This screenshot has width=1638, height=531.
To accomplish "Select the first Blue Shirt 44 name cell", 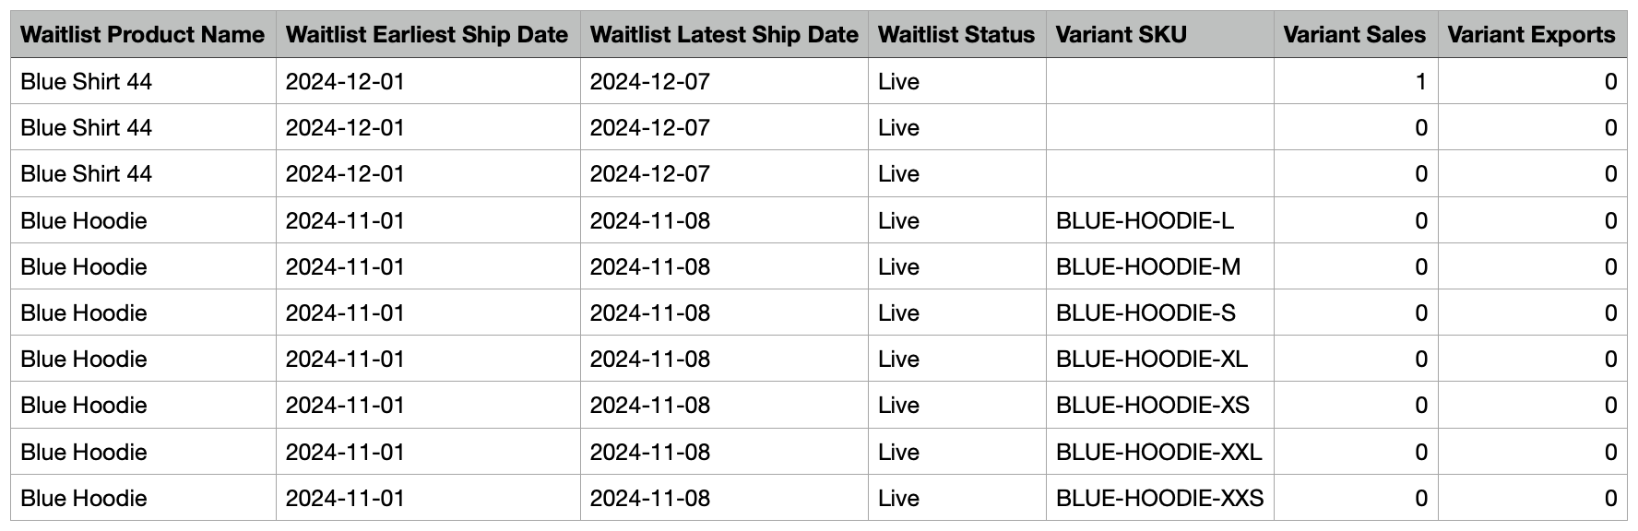I will click(86, 82).
